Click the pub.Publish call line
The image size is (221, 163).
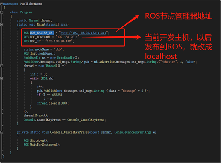[93, 91]
